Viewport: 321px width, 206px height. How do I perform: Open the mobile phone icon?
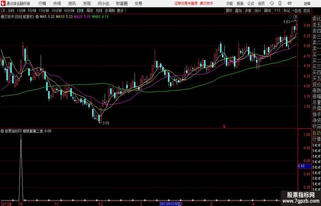[280, 3]
